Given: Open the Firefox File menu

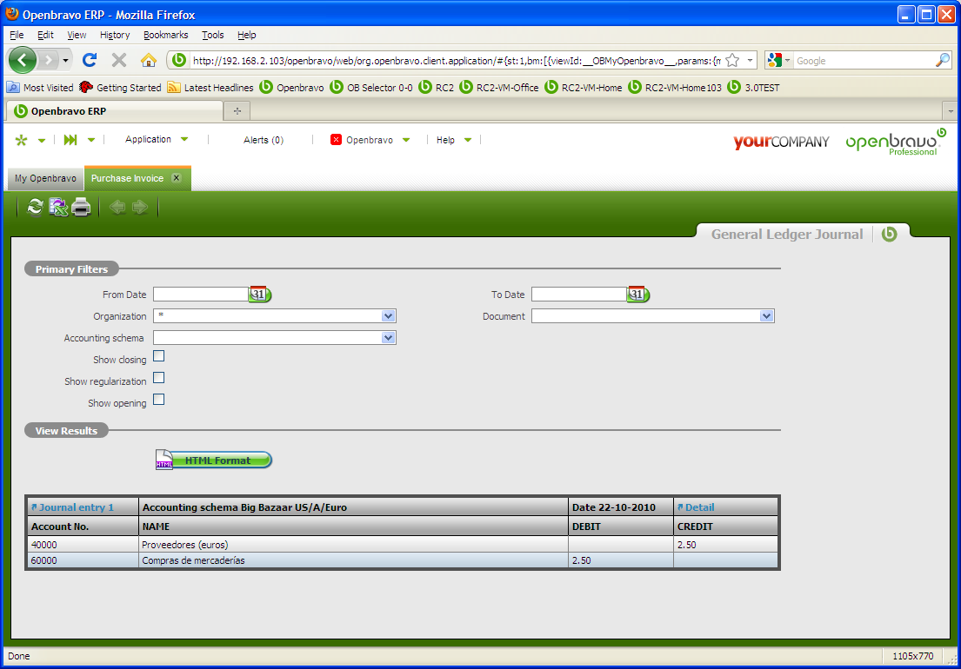Looking at the screenshot, I should pos(17,35).
